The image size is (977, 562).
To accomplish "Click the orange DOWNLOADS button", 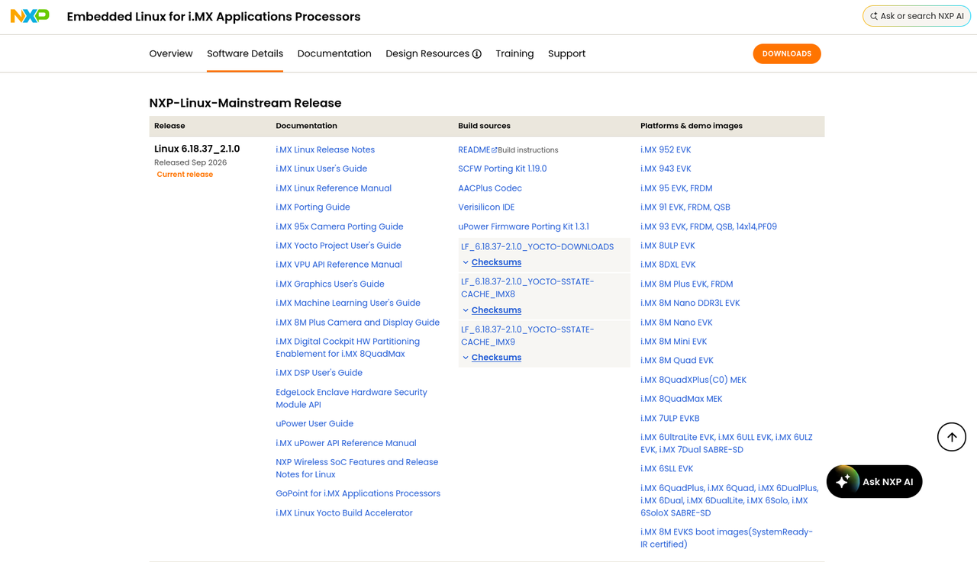I will coord(787,54).
